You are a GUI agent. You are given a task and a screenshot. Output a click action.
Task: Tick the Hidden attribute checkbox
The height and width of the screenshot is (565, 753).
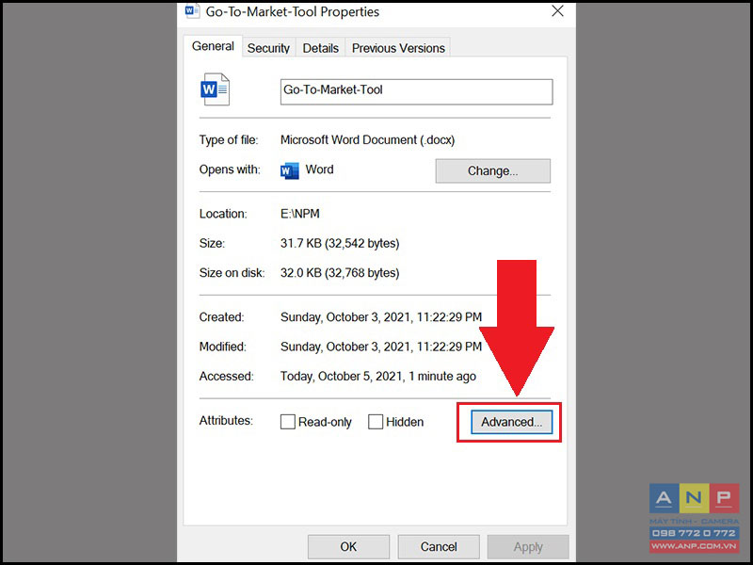[376, 422]
